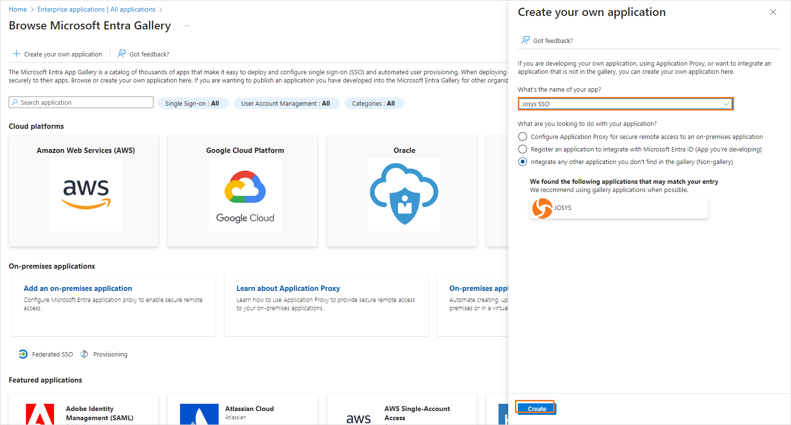
Task: Select the suggested JOSYS gallery application
Action: coord(619,208)
